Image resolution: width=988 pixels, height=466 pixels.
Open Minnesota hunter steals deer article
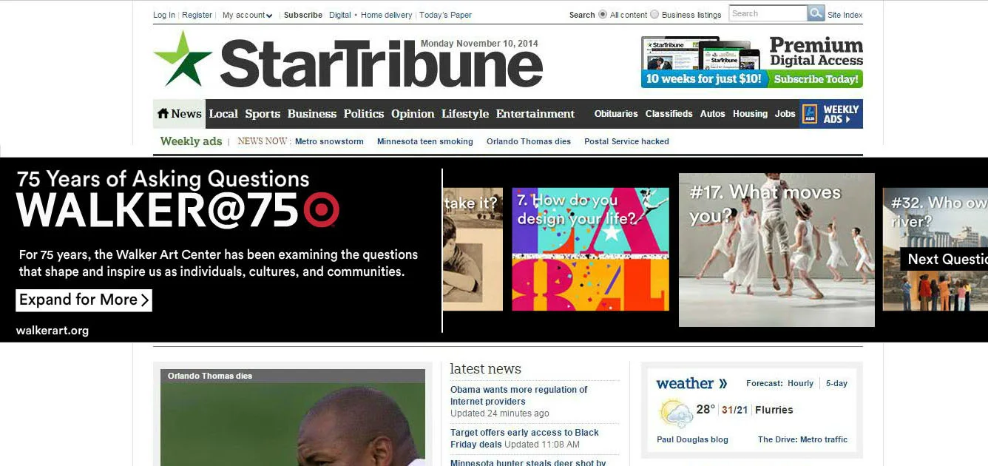528,462
